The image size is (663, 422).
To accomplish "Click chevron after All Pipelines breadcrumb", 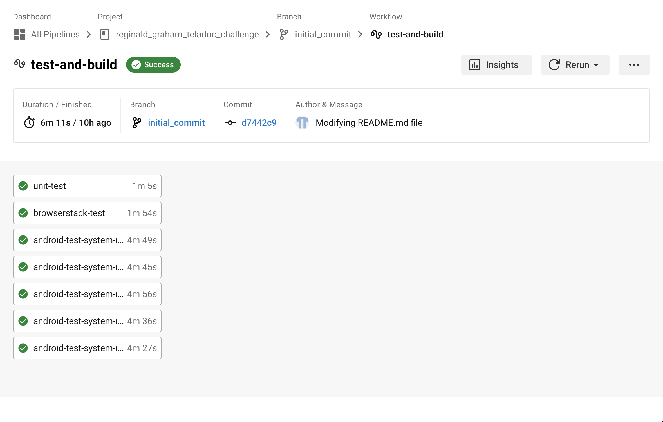I will click(89, 34).
